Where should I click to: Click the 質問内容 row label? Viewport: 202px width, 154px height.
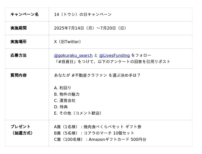coord(18,75)
